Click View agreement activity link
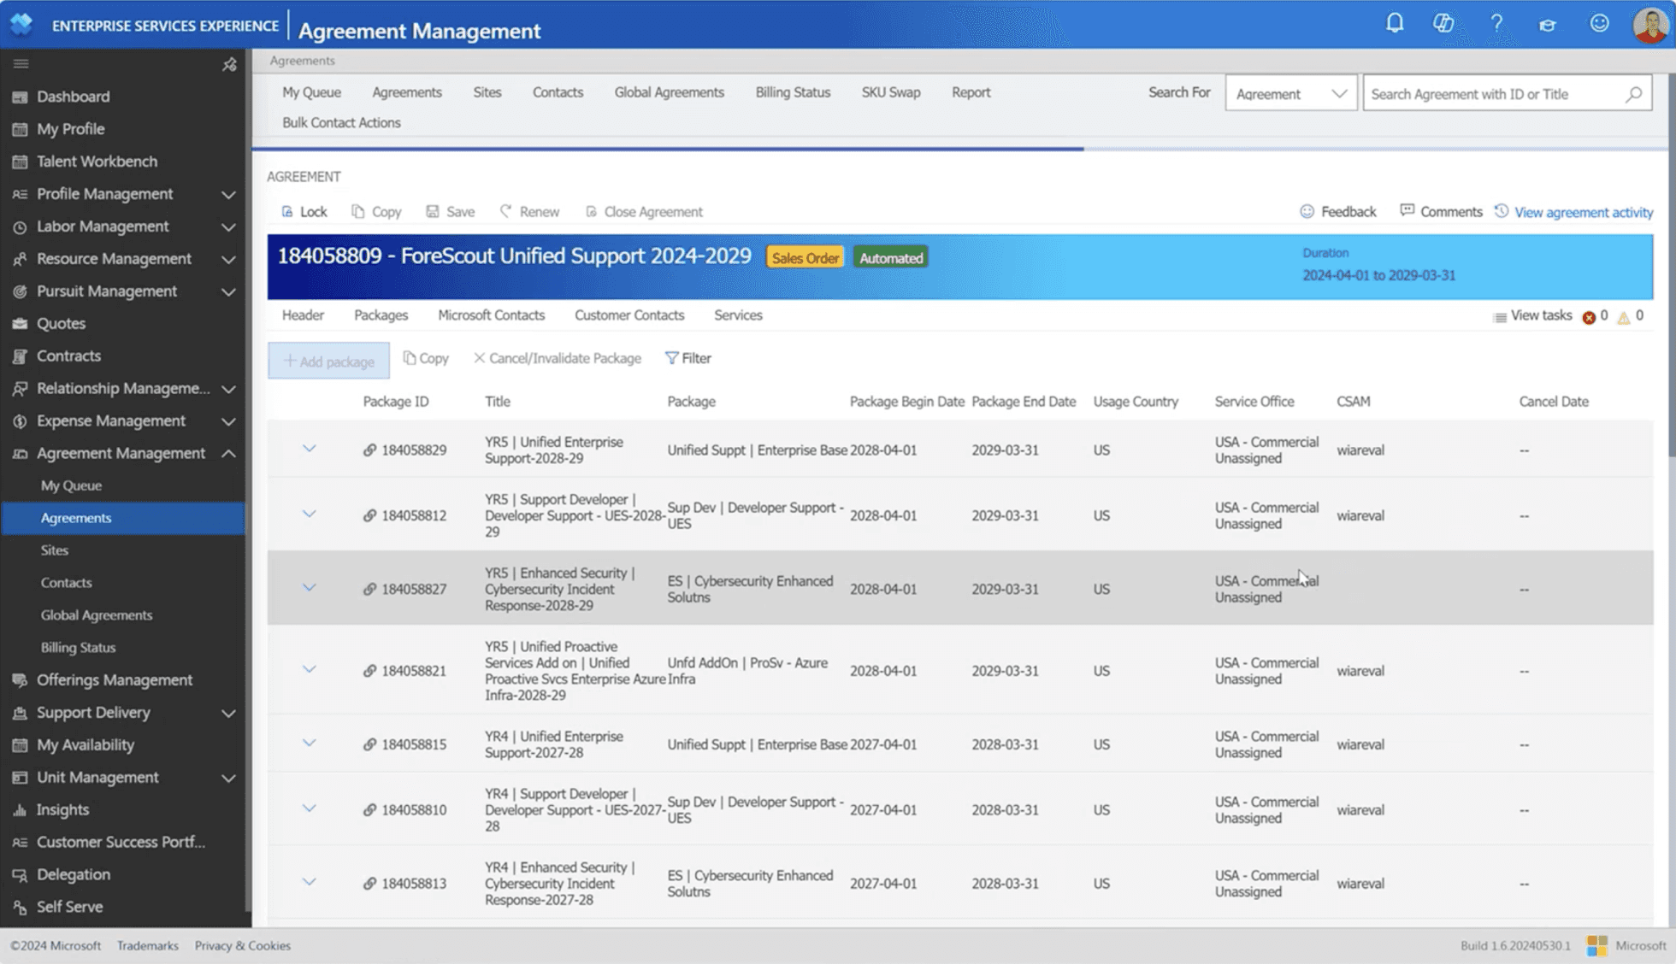 pyautogui.click(x=1583, y=212)
